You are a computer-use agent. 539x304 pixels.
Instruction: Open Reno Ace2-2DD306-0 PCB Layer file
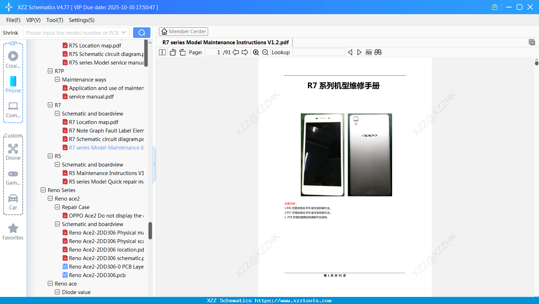[103, 266]
